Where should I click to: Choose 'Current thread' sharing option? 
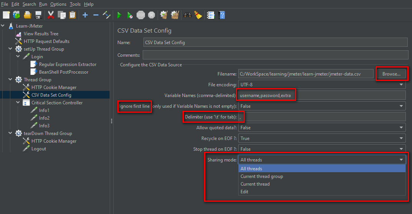pyautogui.click(x=322, y=184)
